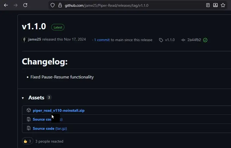Click jame25's avatar image
Screen dimensions: 231x148
pos(24,39)
